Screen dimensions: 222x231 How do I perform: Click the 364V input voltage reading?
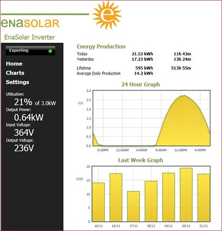click(x=24, y=132)
